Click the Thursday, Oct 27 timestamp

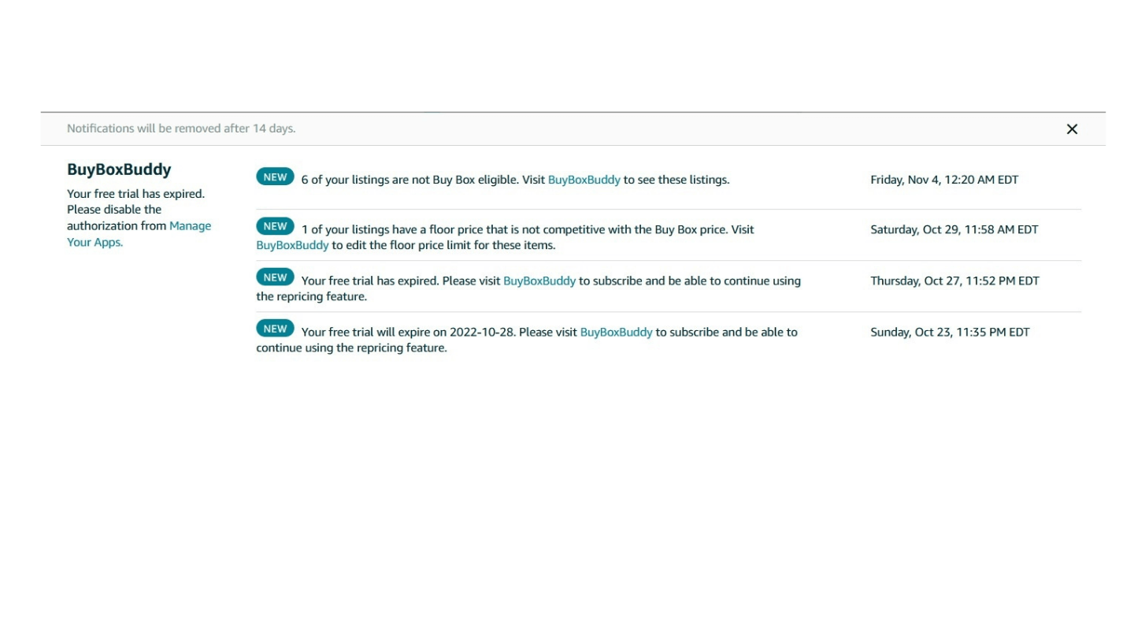coord(954,281)
